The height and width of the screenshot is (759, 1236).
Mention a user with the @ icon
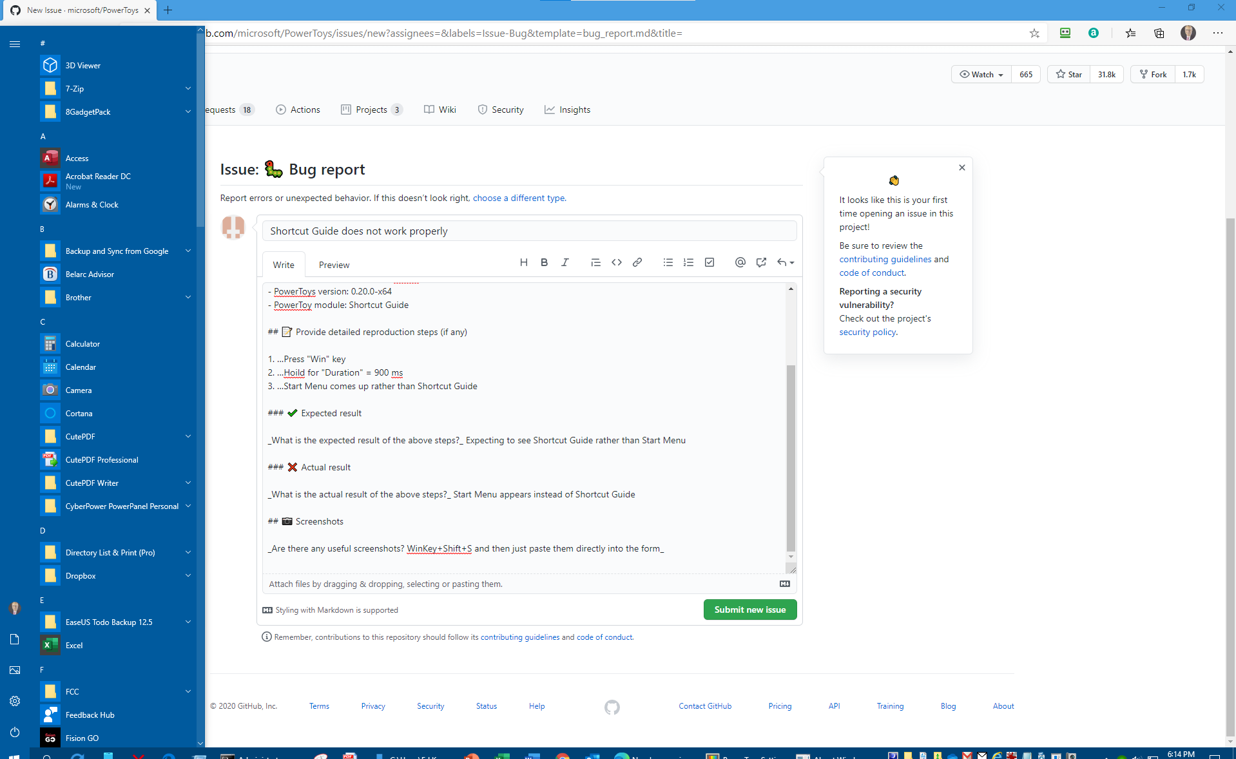740,262
